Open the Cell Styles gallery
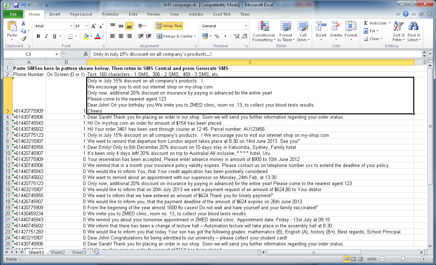This screenshot has width=436, height=265. pyautogui.click(x=303, y=32)
